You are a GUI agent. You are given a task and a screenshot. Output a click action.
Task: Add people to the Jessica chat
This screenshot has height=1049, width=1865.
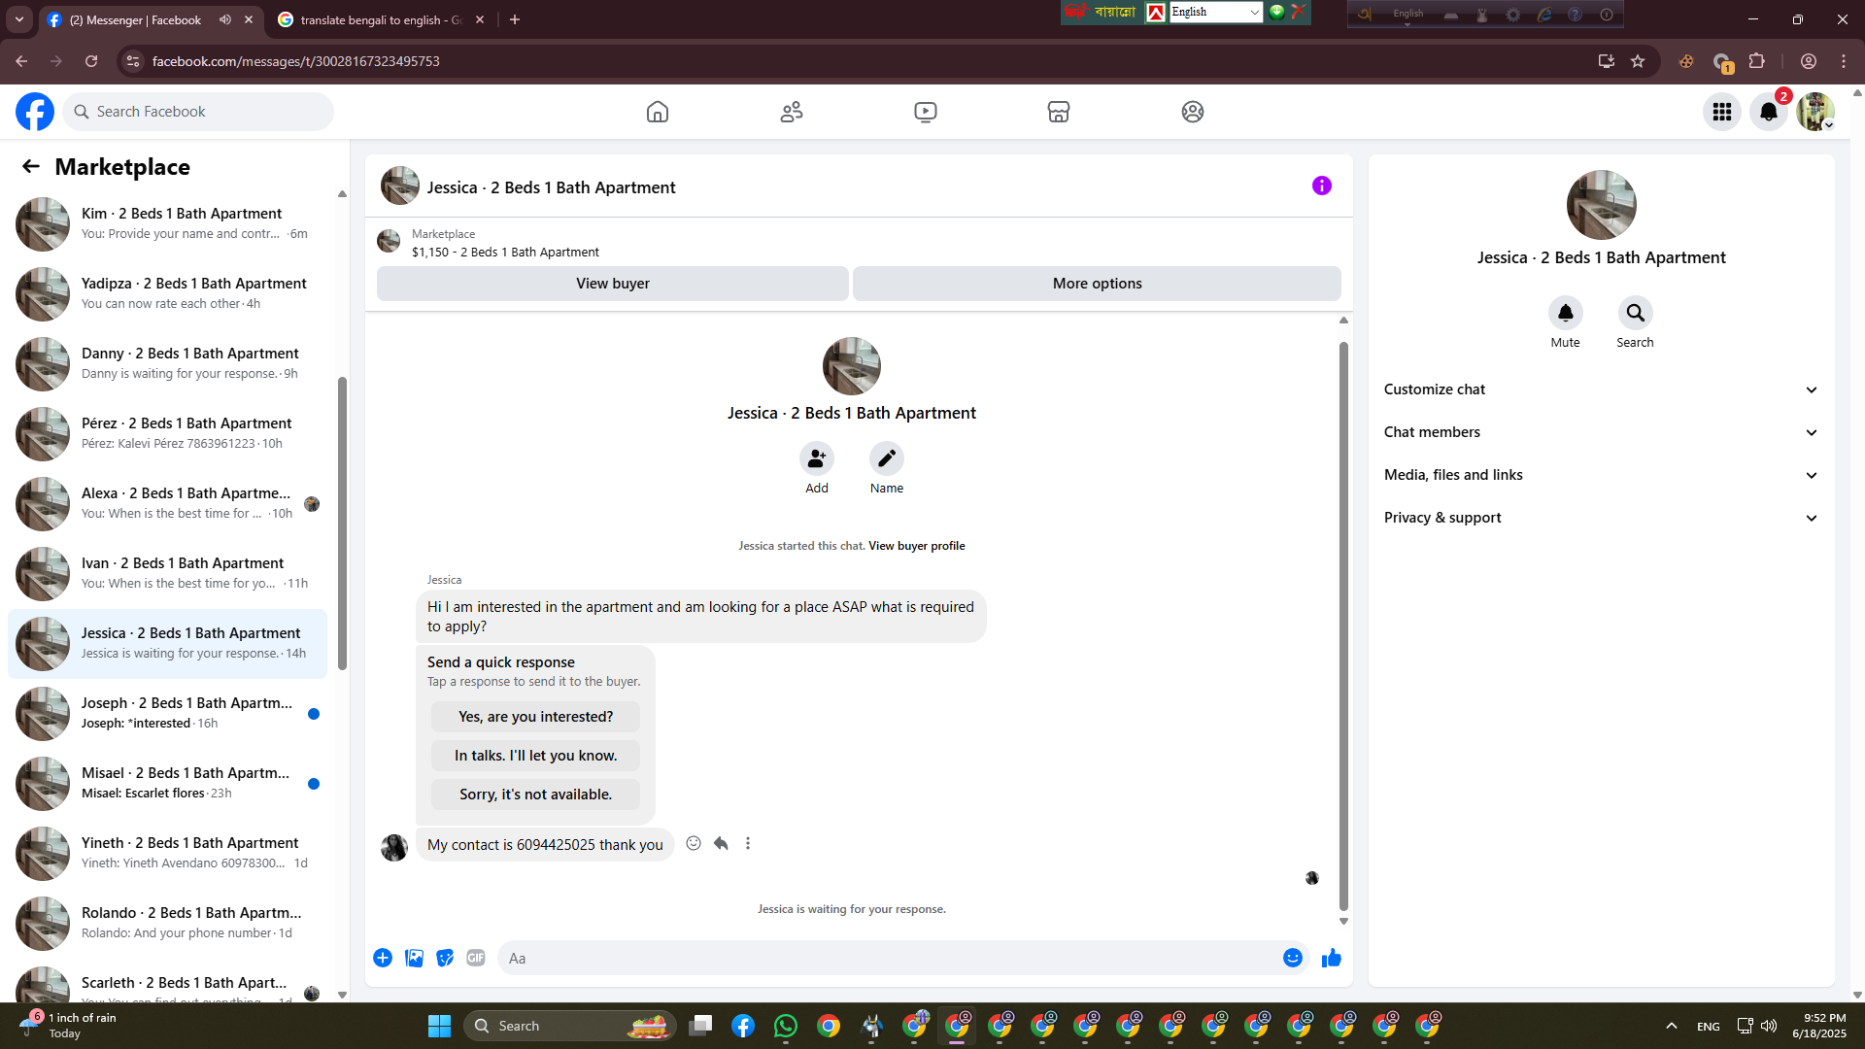tap(817, 458)
